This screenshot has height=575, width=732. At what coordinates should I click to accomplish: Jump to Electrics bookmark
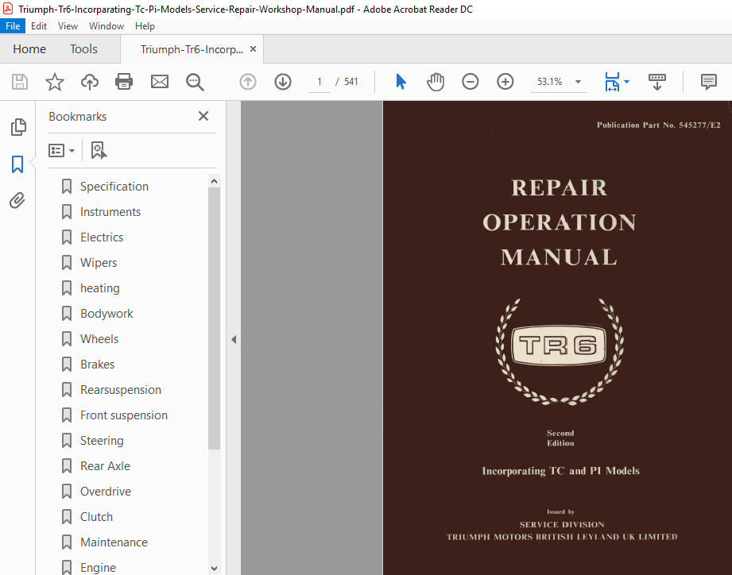102,237
